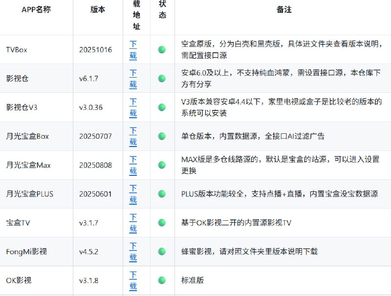Select the status dot for 月光宝盒PLUS
391x296 pixels.
161,194
